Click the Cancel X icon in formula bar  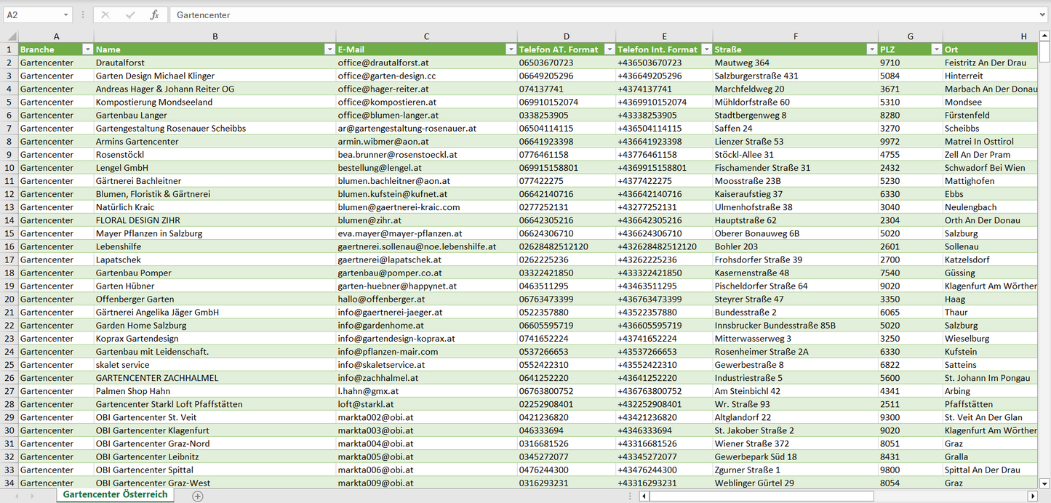pos(105,15)
